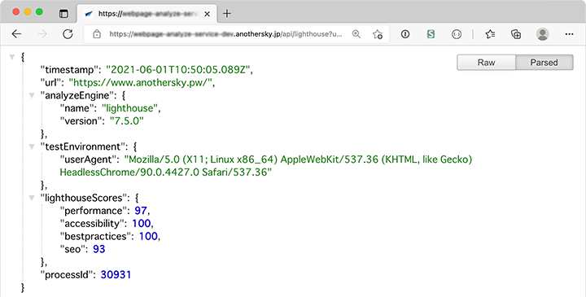The width and height of the screenshot is (586, 297).
Task: Collapse the testEnvironment object
Action: click(x=32, y=146)
